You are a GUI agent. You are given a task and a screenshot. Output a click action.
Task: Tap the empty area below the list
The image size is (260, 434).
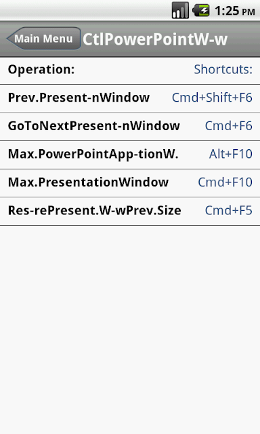click(x=130, y=330)
